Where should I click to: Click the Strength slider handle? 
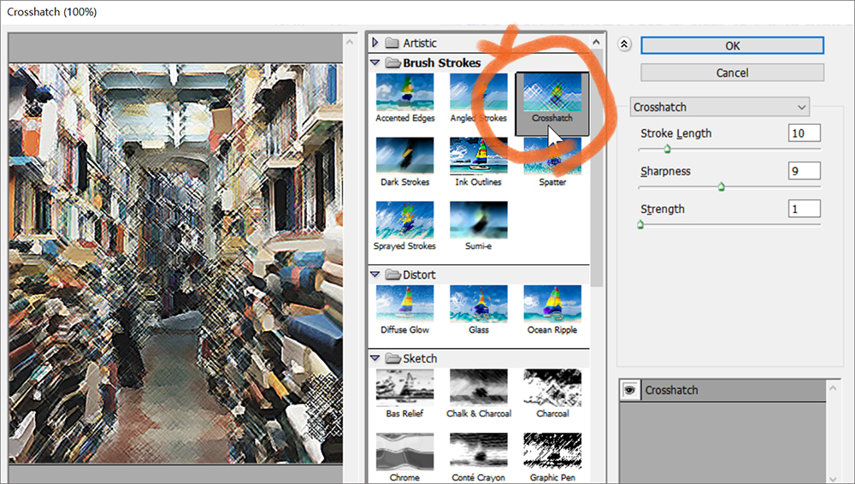tap(640, 224)
